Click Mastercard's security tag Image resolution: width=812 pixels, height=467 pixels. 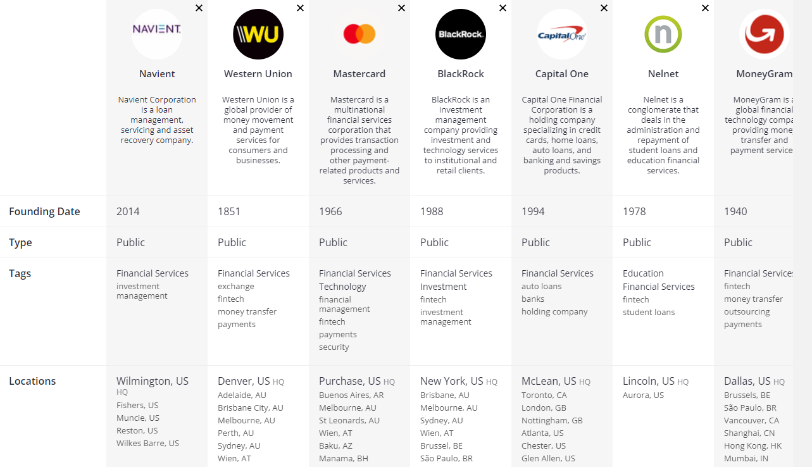click(334, 347)
